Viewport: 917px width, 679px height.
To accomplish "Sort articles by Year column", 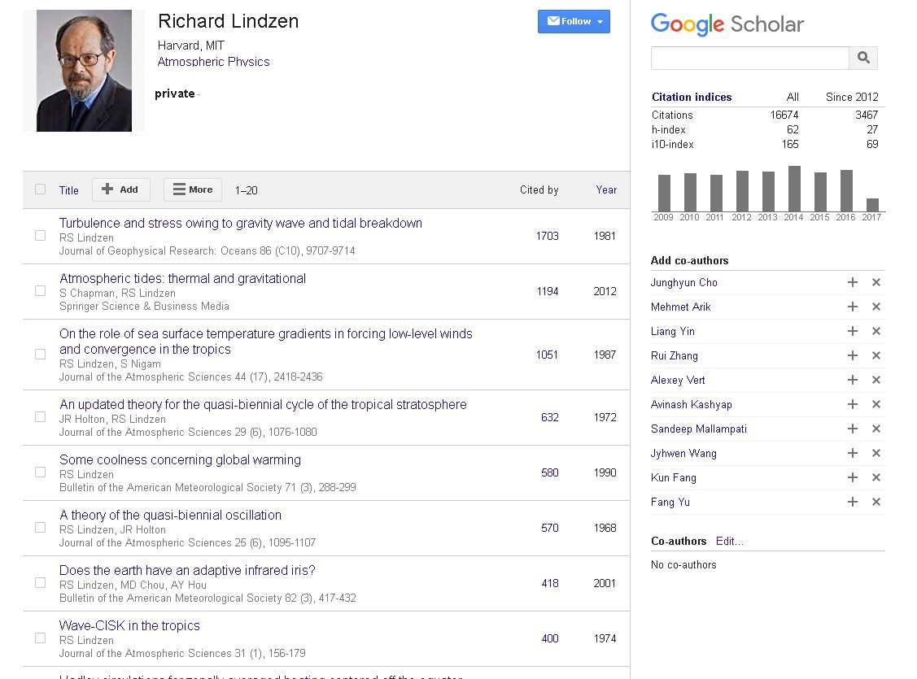I will [x=606, y=190].
